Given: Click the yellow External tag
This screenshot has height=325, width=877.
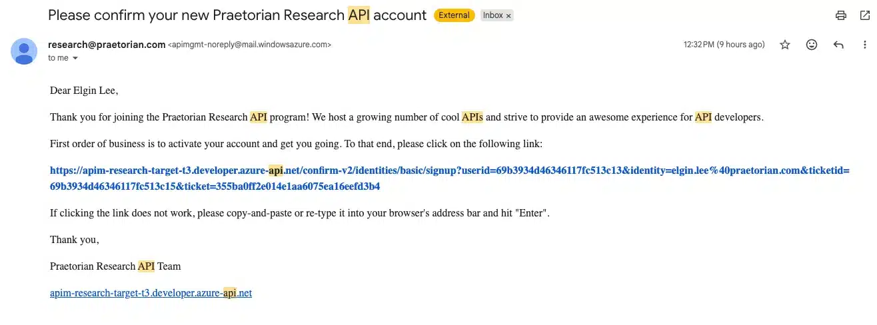Looking at the screenshot, I should coord(454,15).
